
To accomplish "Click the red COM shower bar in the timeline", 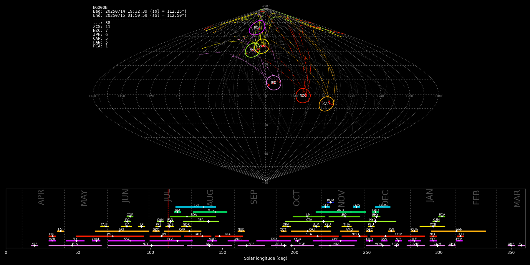I will pos(398,236).
